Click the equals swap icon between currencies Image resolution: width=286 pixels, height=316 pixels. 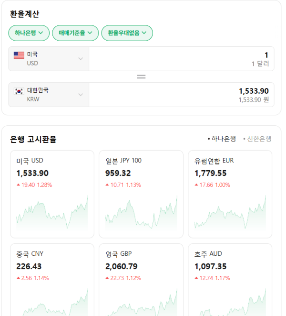pos(141,77)
